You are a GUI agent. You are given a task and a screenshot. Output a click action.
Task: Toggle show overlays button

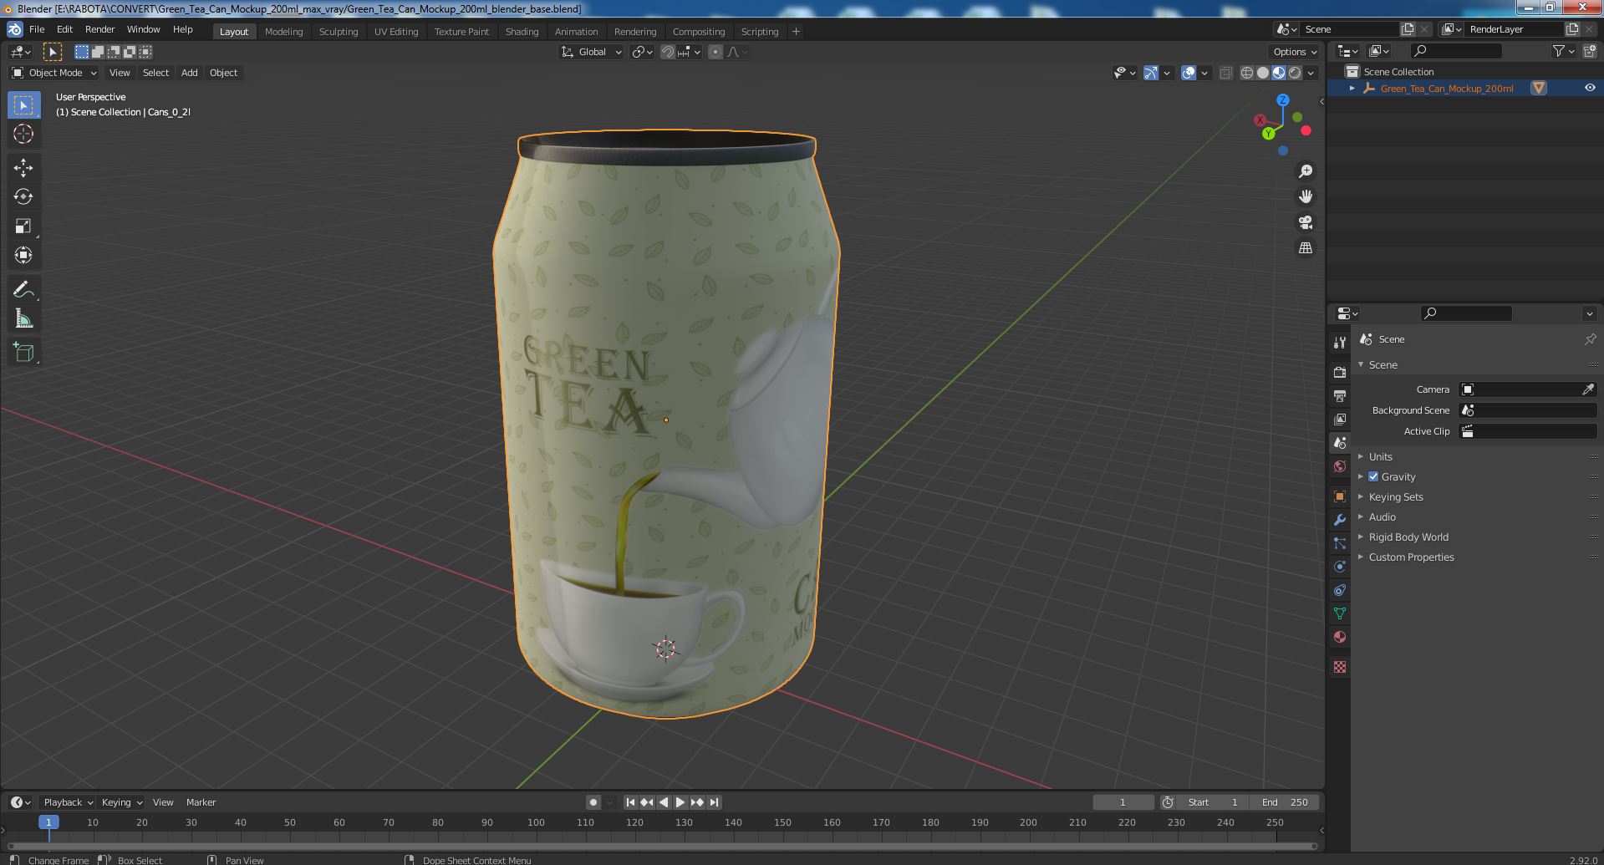[1189, 73]
